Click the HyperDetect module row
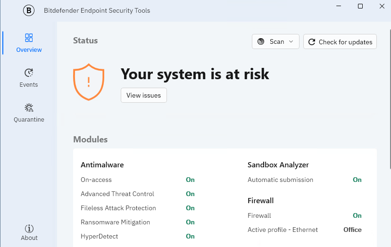 (x=100, y=236)
